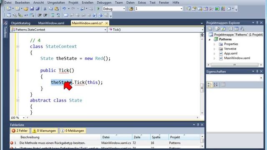Click the Save All icon

[38, 9]
